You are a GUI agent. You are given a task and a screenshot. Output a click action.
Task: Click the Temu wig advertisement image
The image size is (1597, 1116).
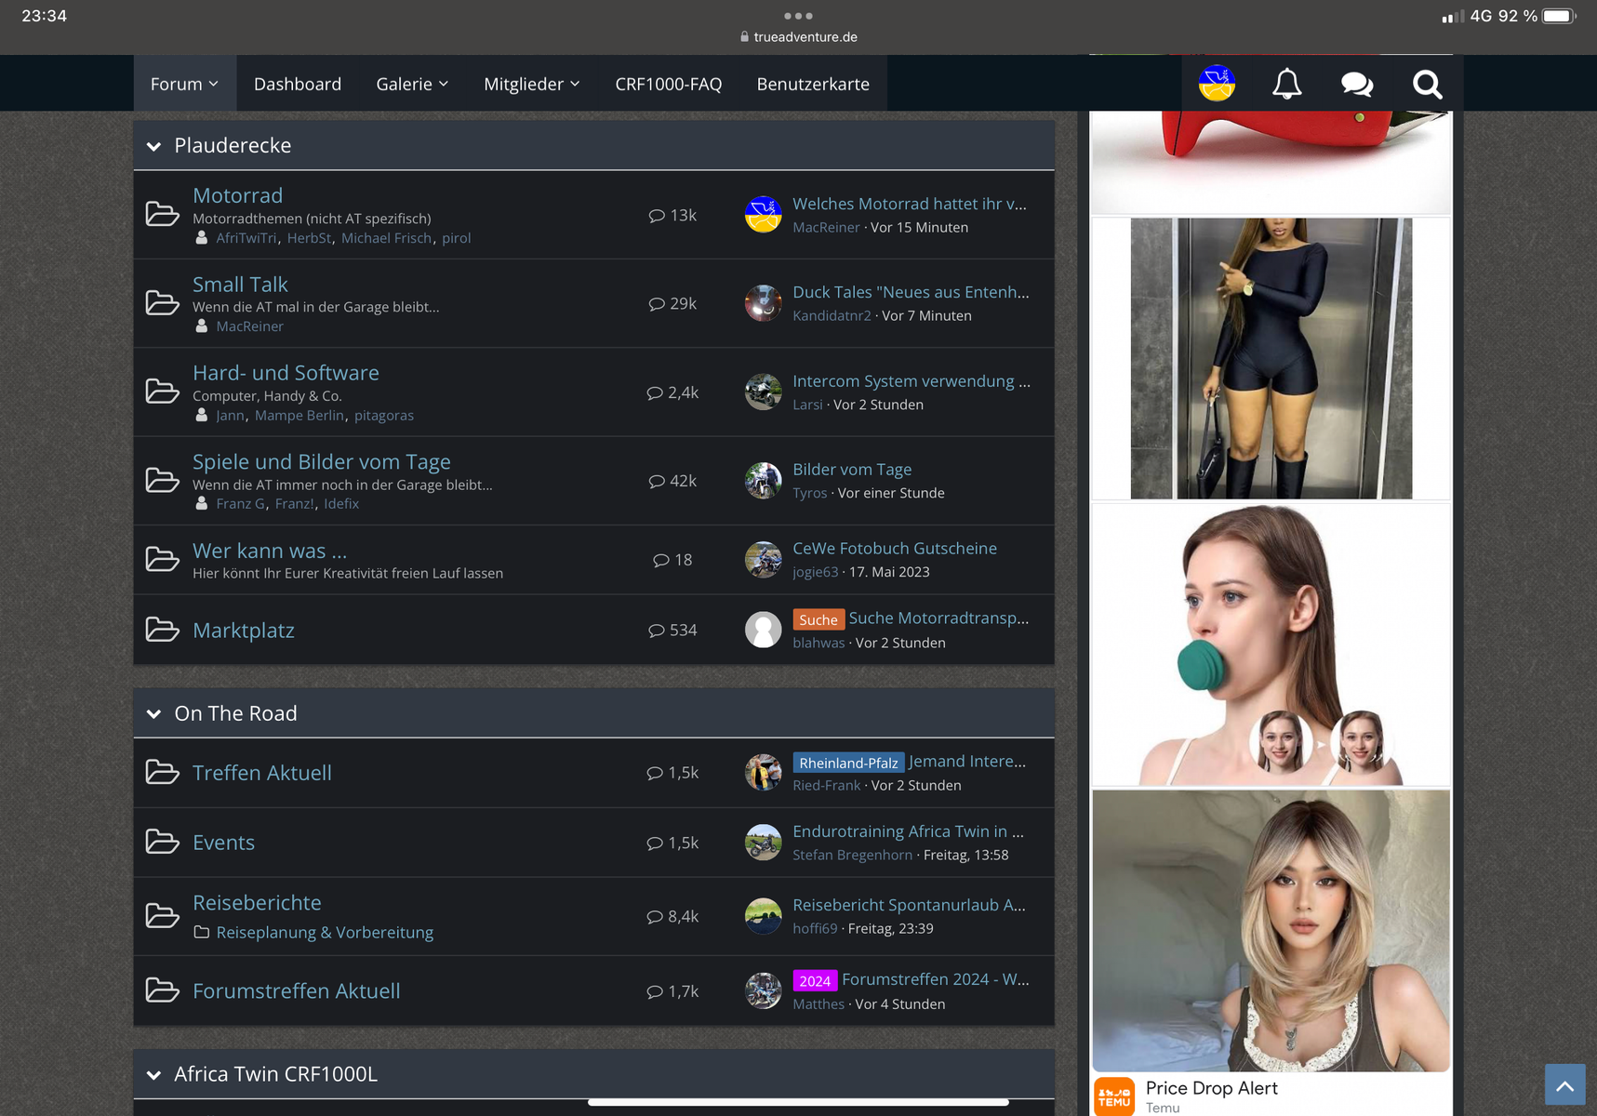click(x=1271, y=930)
